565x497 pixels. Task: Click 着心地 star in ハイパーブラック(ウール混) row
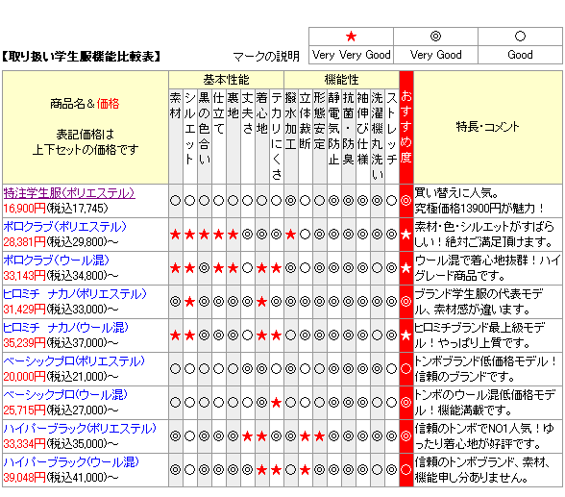point(262,470)
